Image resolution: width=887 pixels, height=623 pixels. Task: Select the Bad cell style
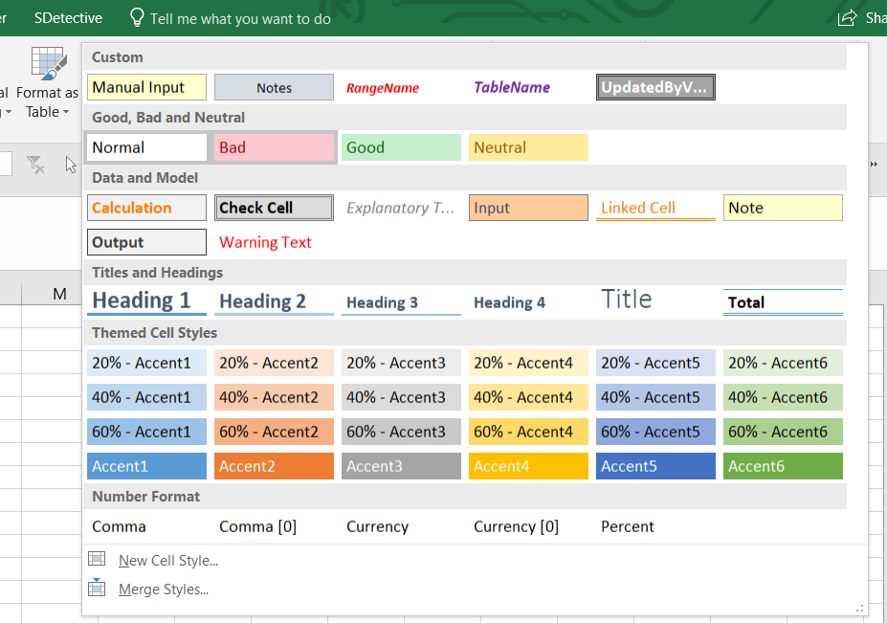point(274,147)
